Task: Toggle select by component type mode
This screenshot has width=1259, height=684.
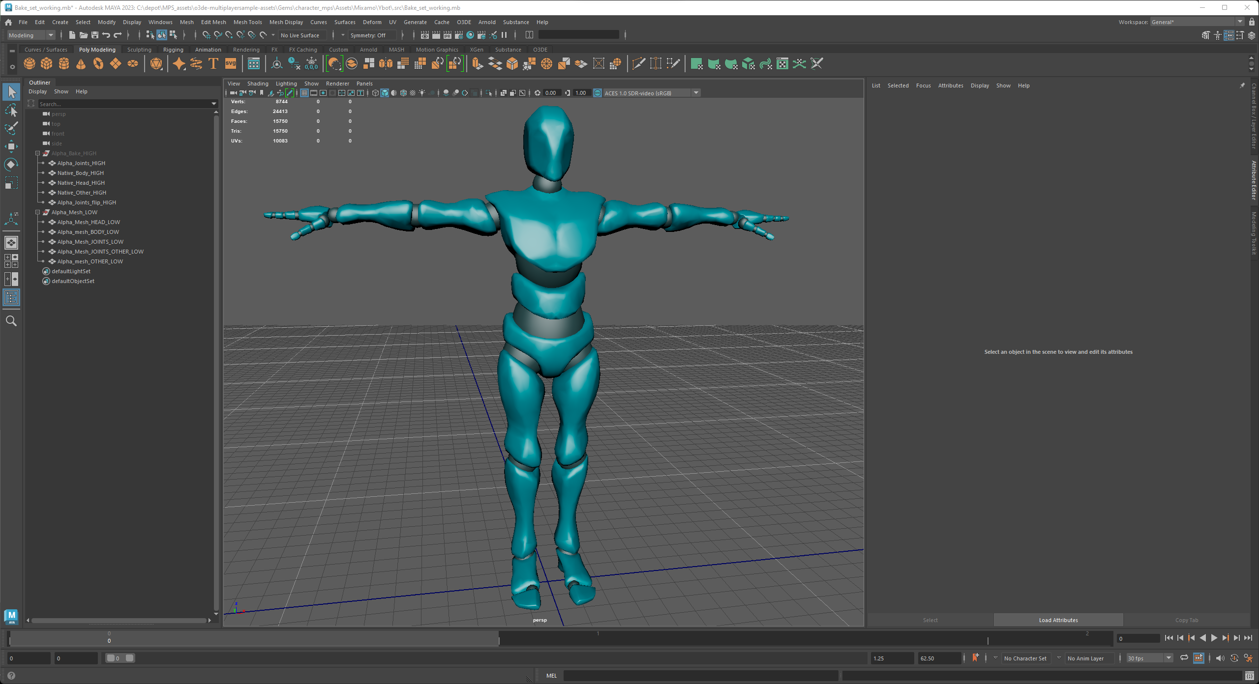Action: [173, 35]
